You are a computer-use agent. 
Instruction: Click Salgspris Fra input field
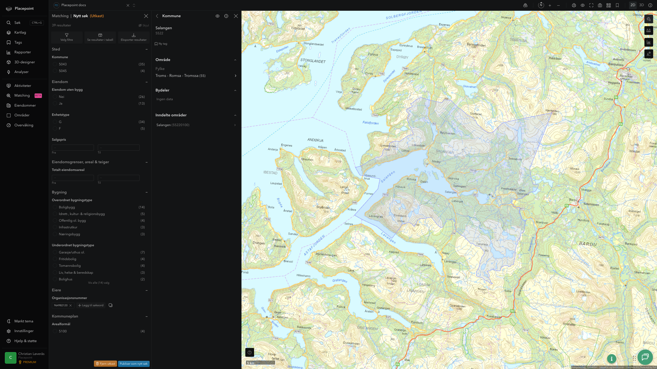(73, 148)
